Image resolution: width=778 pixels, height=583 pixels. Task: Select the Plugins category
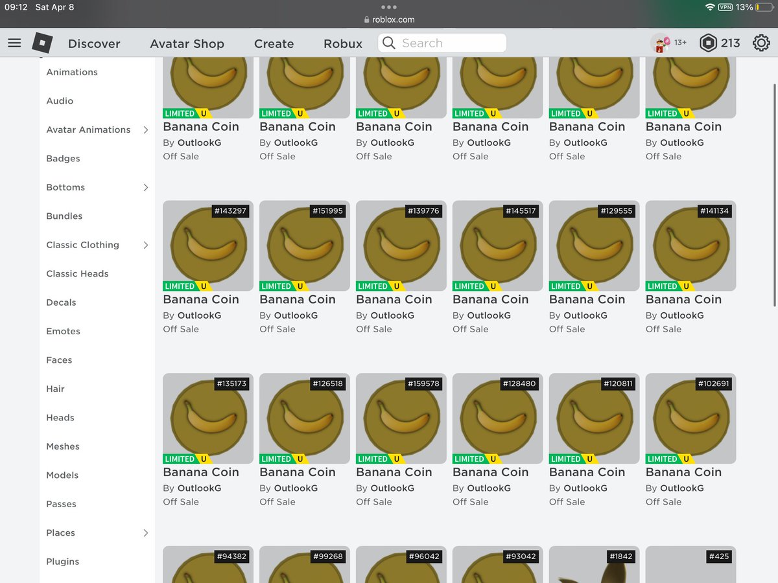click(62, 562)
